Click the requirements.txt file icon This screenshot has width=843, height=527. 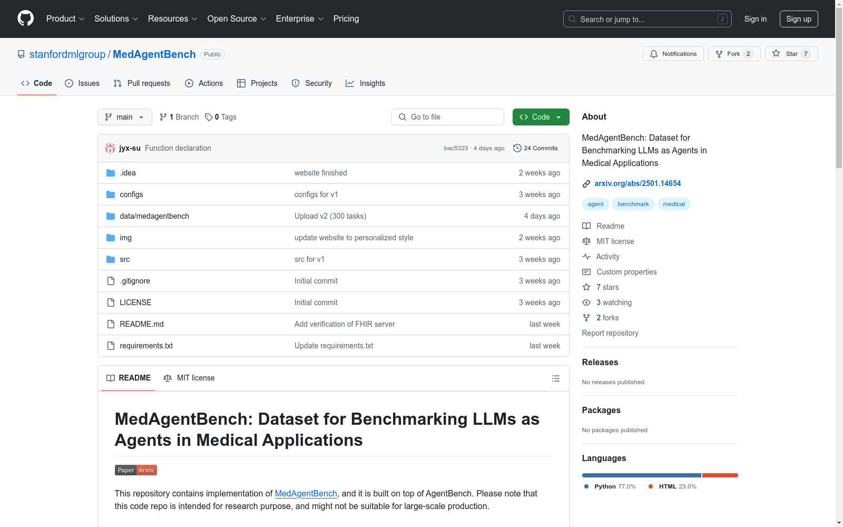tap(111, 346)
